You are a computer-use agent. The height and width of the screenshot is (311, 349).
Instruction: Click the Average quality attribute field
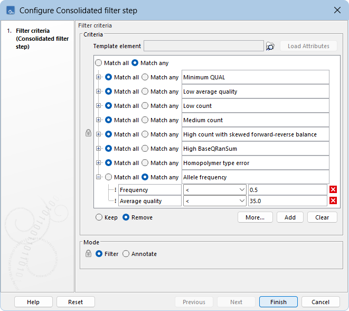point(150,201)
